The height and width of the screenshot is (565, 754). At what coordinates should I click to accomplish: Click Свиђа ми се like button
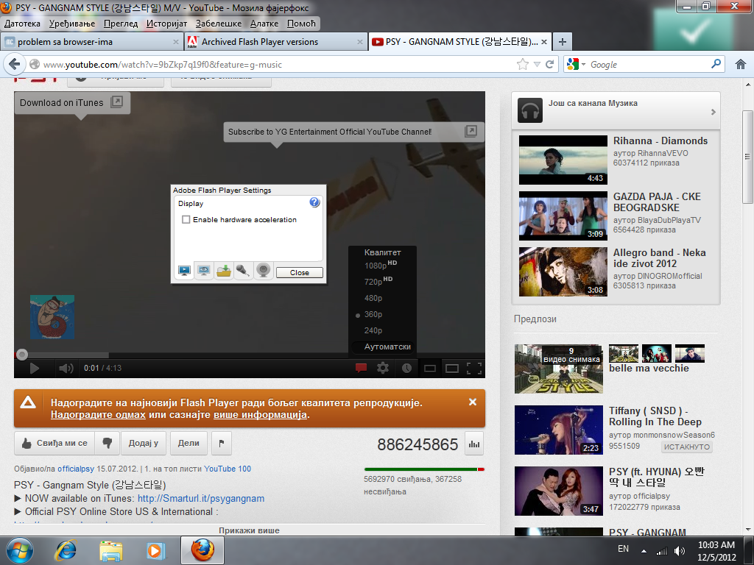(54, 443)
